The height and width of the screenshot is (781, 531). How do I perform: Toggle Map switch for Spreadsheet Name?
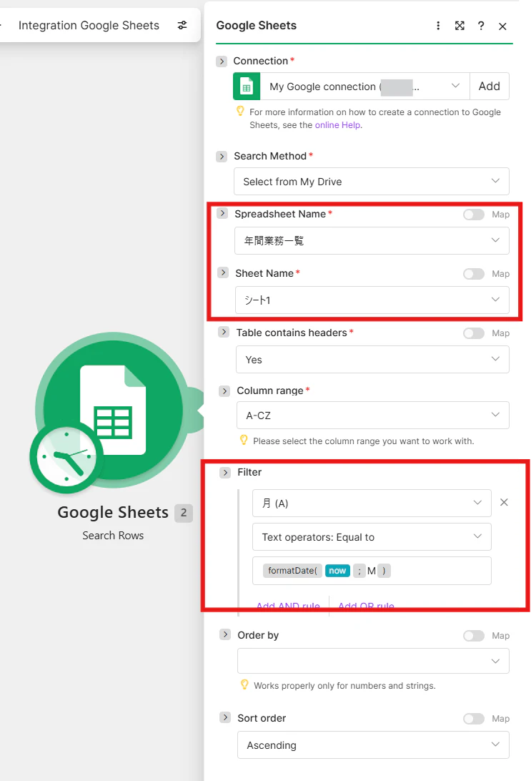[474, 215]
